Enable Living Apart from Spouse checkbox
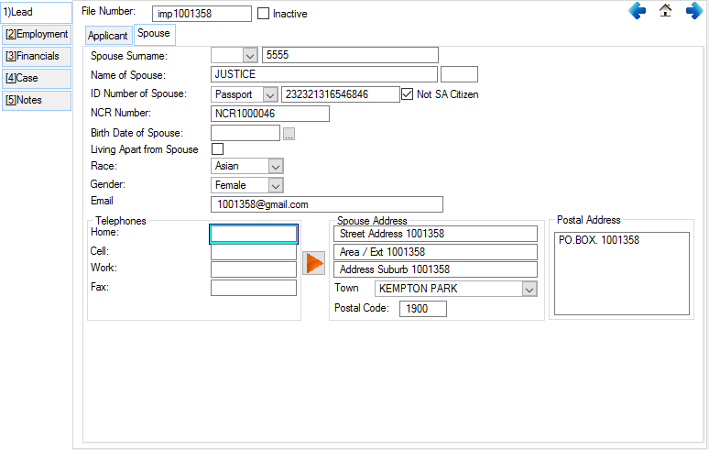Screen dimensions: 709x450 point(218,149)
